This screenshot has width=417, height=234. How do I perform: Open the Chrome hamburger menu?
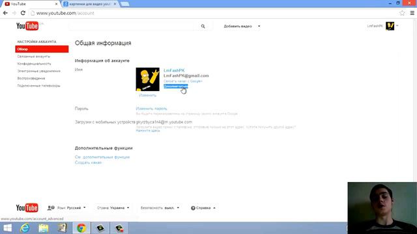pyautogui.click(x=412, y=13)
